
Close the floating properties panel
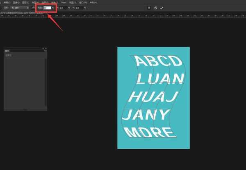pos(46,48)
